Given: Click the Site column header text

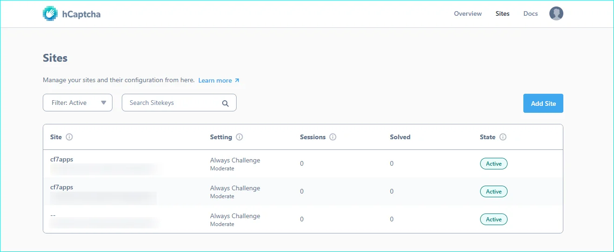Looking at the screenshot, I should tap(56, 137).
